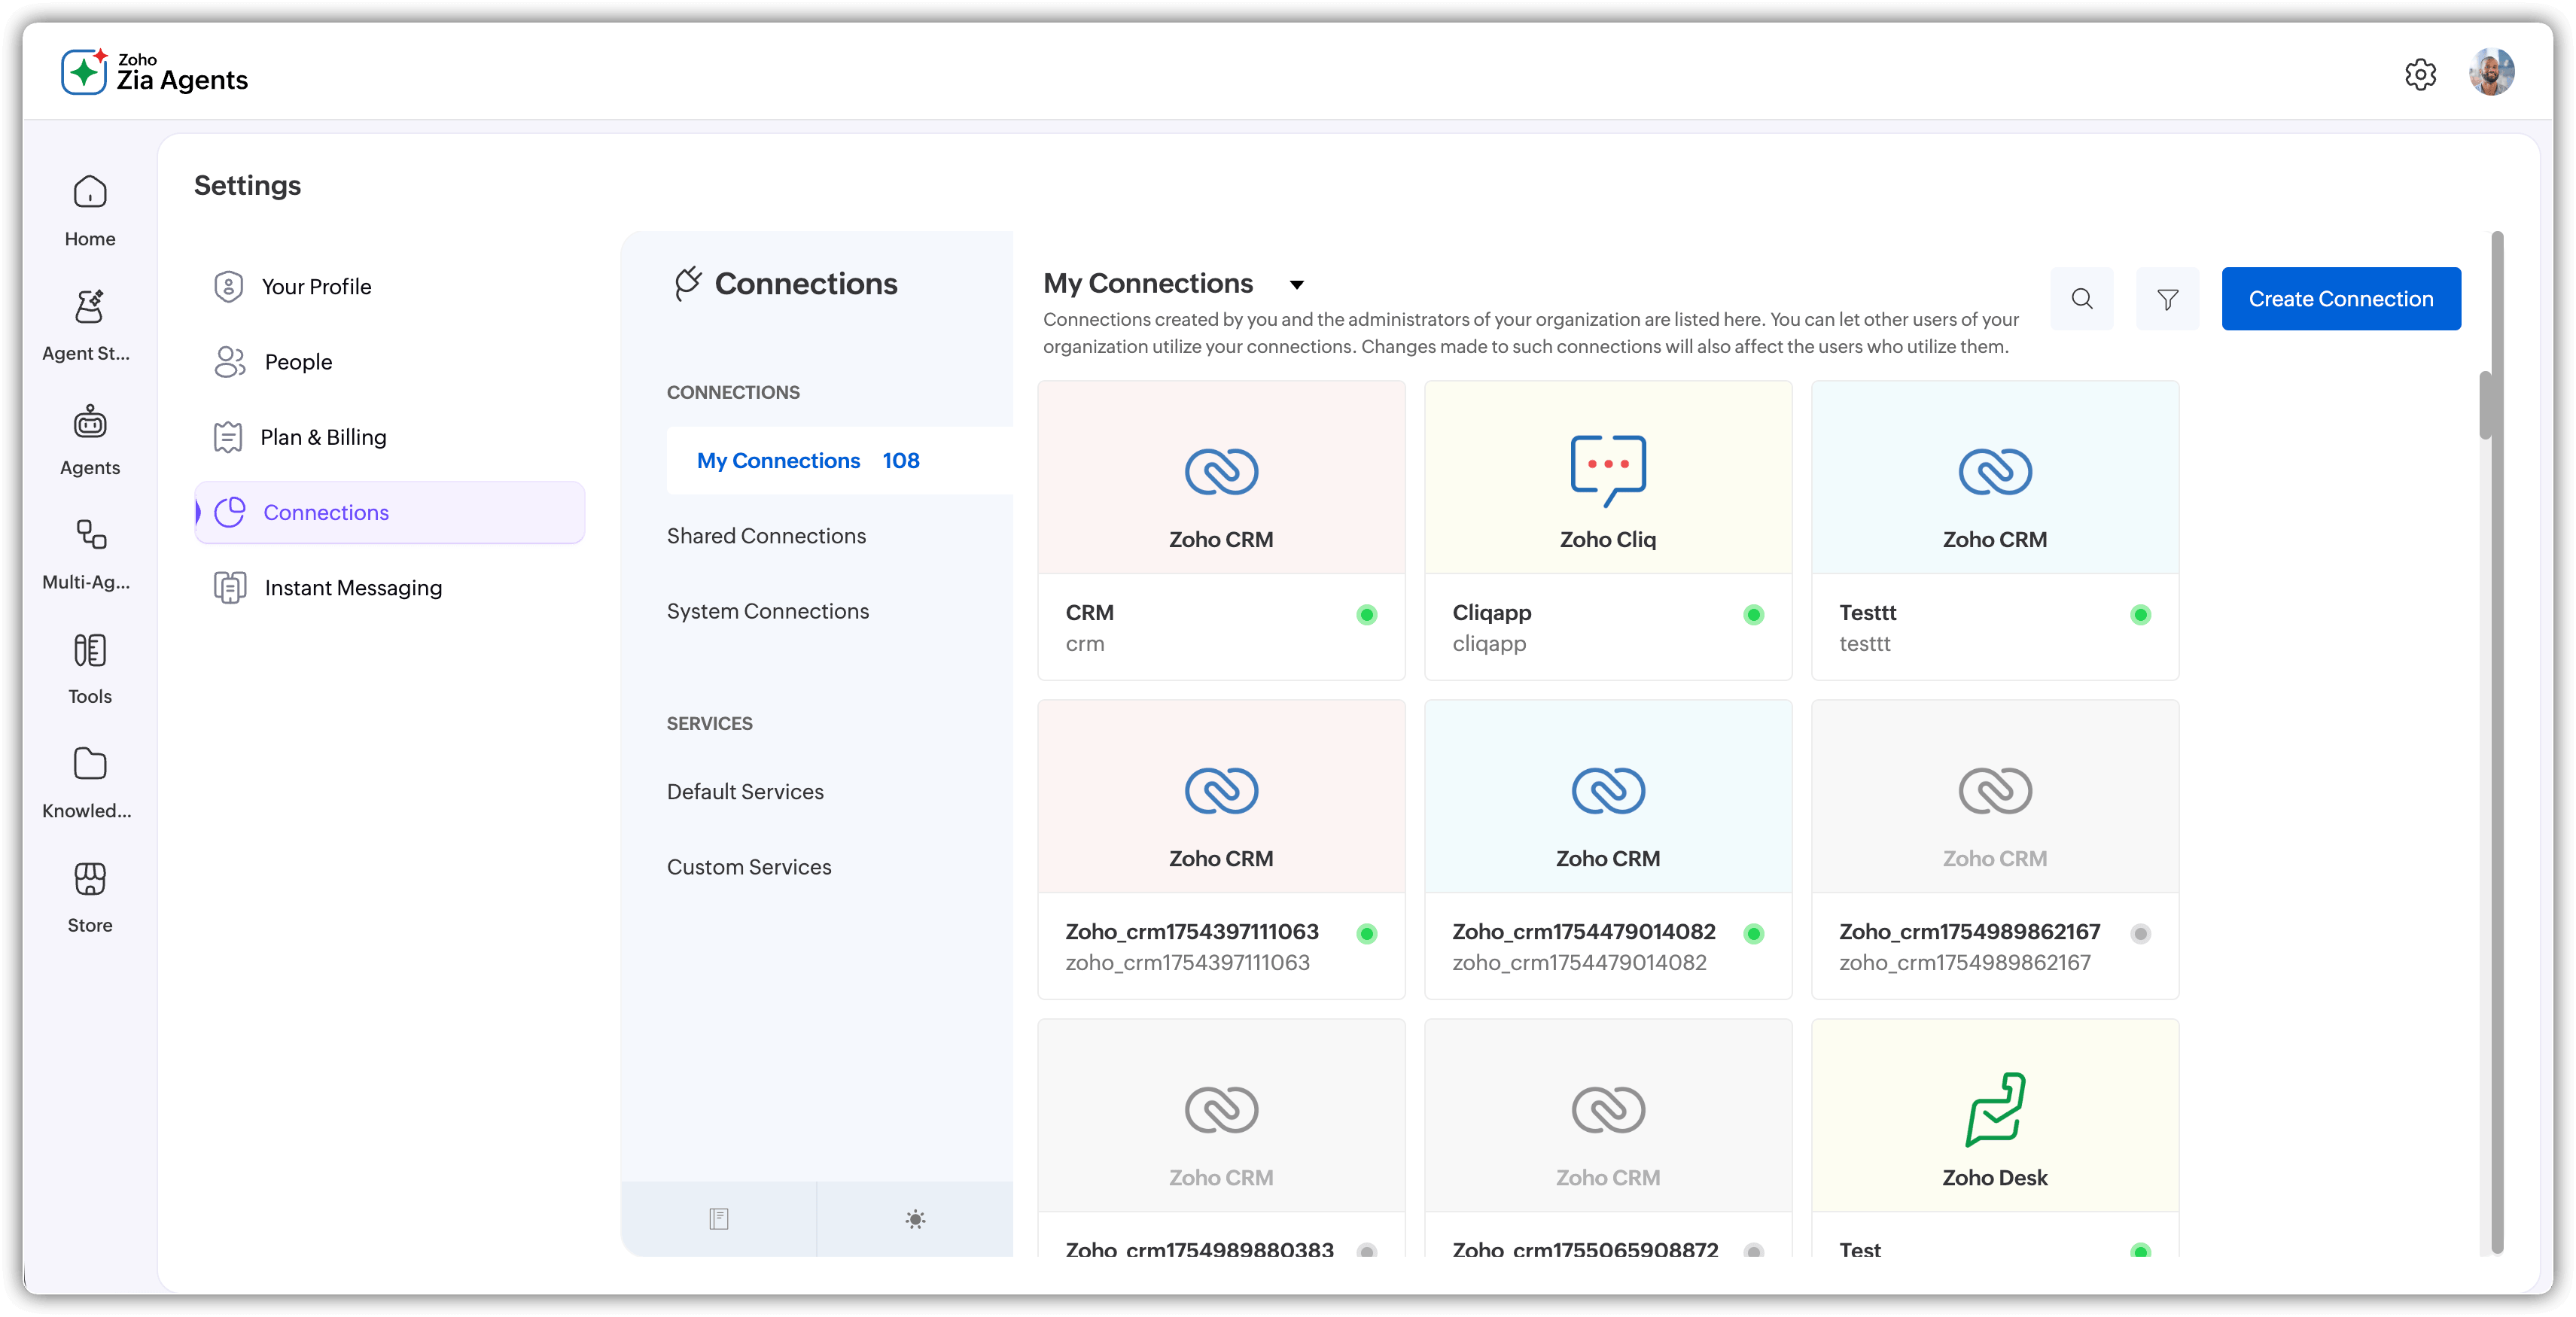The width and height of the screenshot is (2576, 1317).
Task: Open the Home sidebar icon
Action: (x=90, y=192)
